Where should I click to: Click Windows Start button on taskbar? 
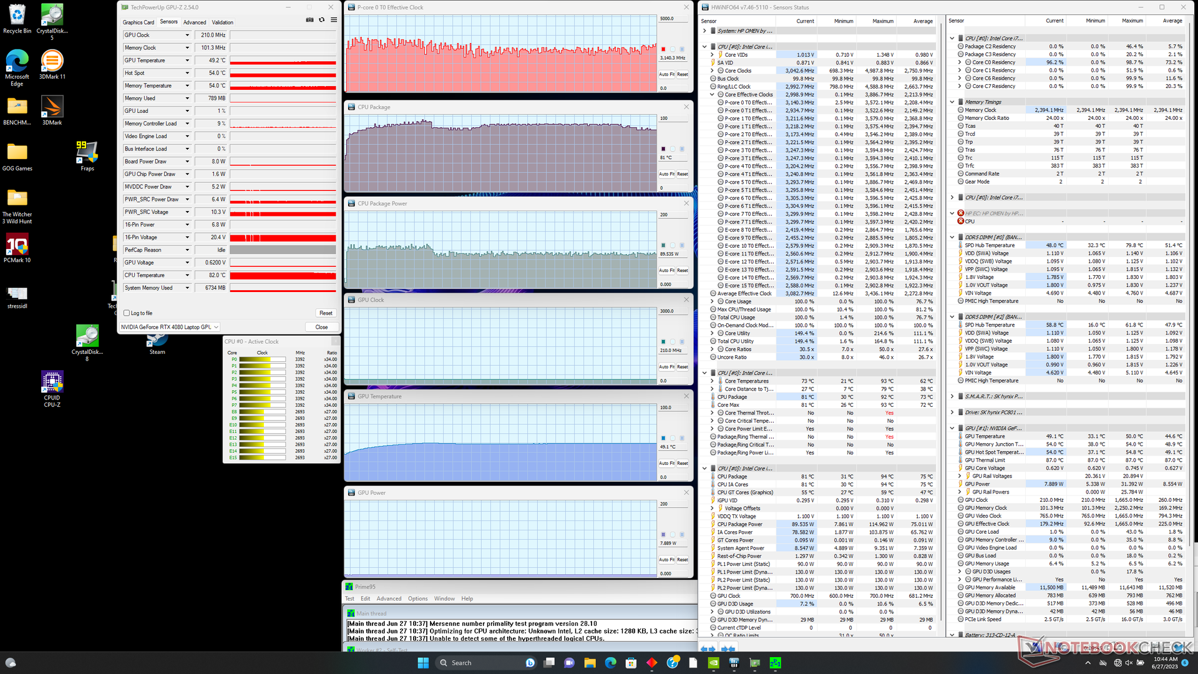(x=423, y=663)
